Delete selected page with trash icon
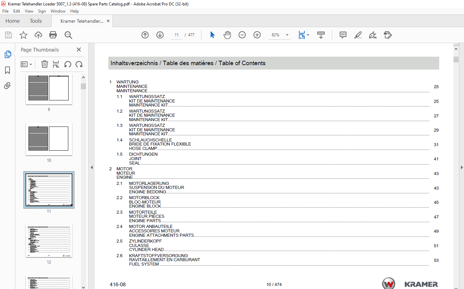 (x=44, y=64)
